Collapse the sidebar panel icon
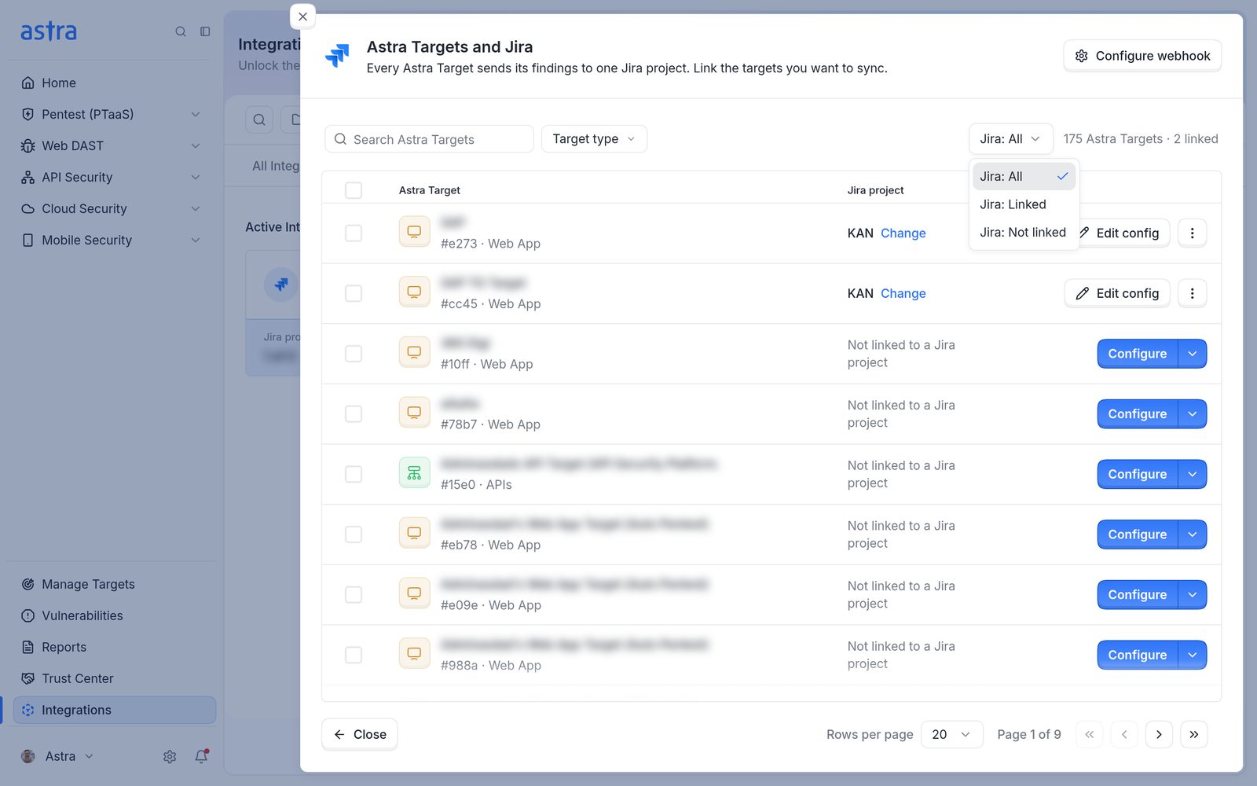 [205, 31]
